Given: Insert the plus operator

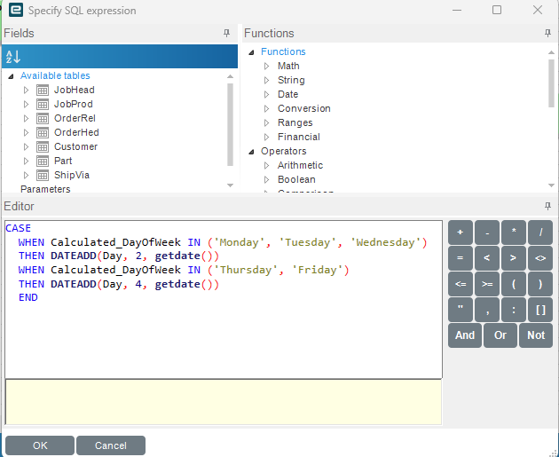Looking at the screenshot, I should pos(460,232).
